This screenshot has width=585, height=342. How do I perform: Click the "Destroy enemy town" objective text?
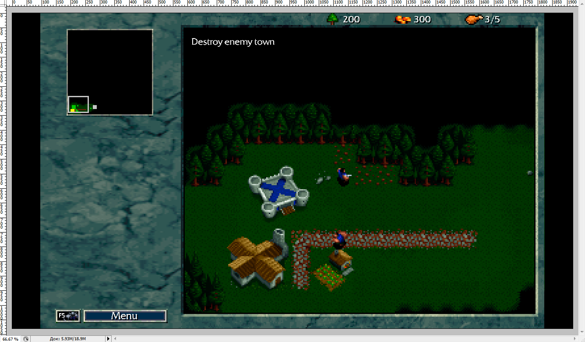tap(233, 42)
